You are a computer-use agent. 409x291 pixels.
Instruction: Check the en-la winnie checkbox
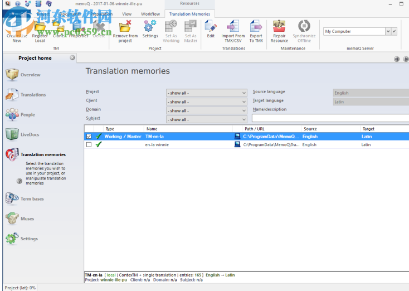click(89, 144)
